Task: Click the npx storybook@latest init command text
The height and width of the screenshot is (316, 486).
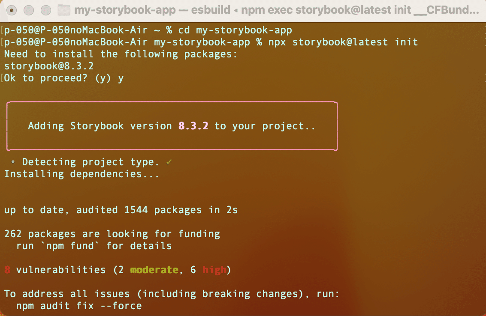Action: click(343, 42)
